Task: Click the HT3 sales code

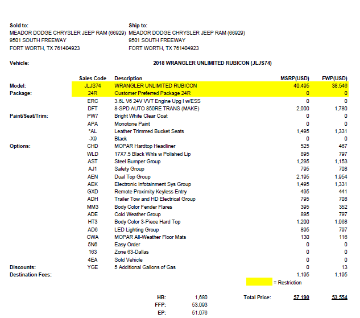Action: coord(93,222)
